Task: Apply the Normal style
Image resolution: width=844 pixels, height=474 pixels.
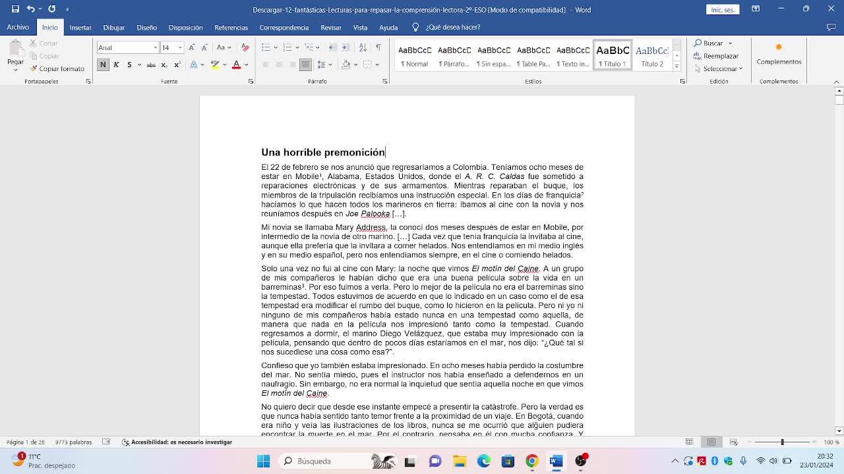Action: pyautogui.click(x=415, y=55)
